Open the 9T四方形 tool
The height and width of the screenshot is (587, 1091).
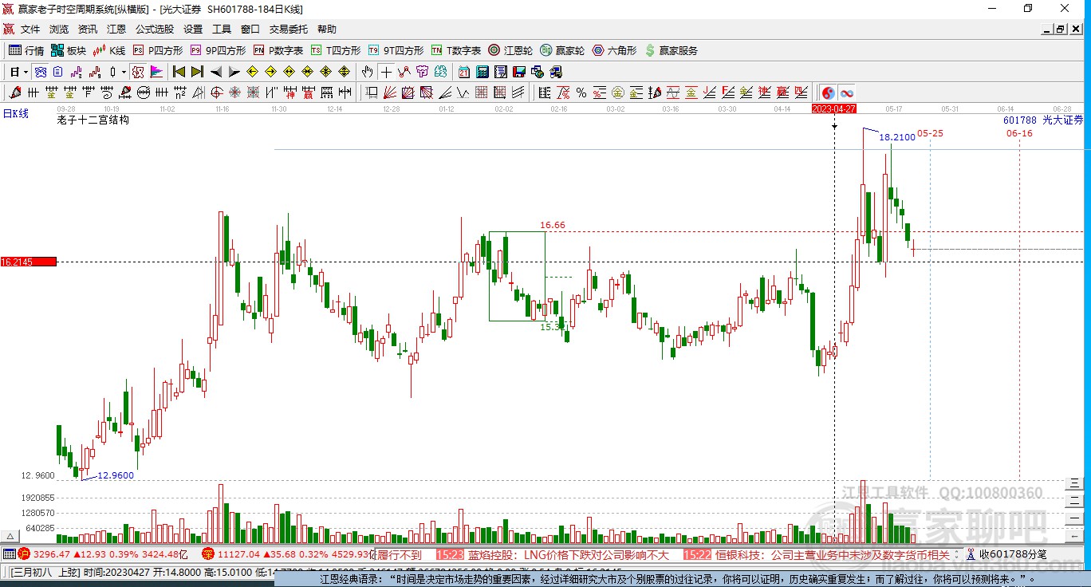(x=396, y=50)
